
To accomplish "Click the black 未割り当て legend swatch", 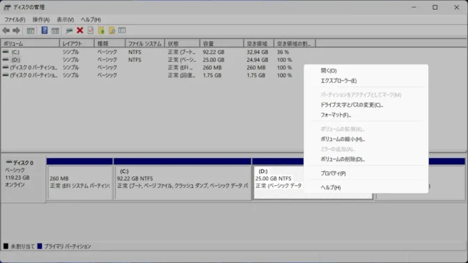I will 6,246.
